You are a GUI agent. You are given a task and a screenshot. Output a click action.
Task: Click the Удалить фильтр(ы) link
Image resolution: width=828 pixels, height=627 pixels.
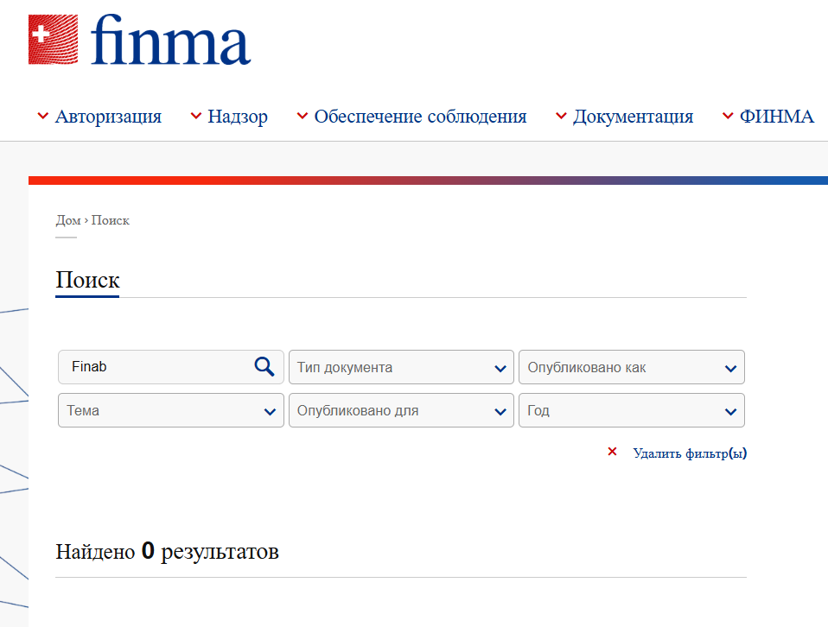coord(690,452)
